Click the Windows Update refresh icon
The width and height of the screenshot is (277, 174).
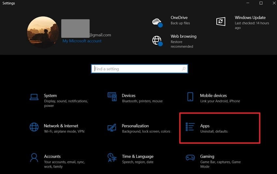[x=221, y=22]
